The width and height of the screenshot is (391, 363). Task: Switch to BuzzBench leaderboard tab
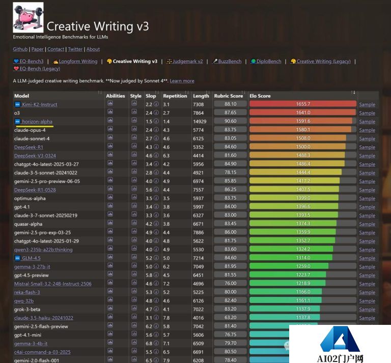point(227,61)
